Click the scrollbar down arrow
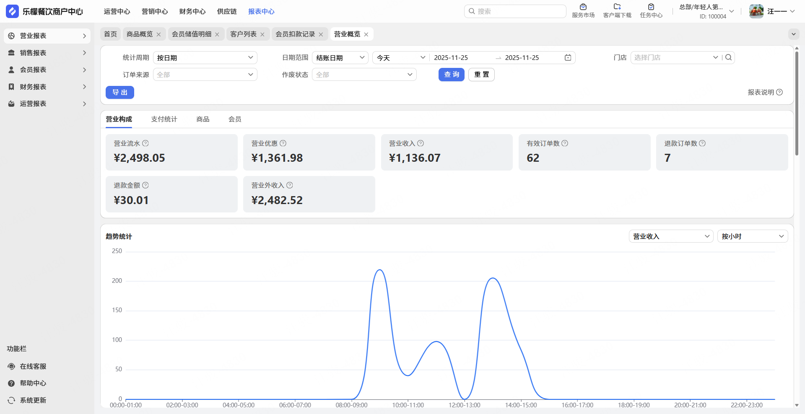The image size is (805, 414). 797,405
